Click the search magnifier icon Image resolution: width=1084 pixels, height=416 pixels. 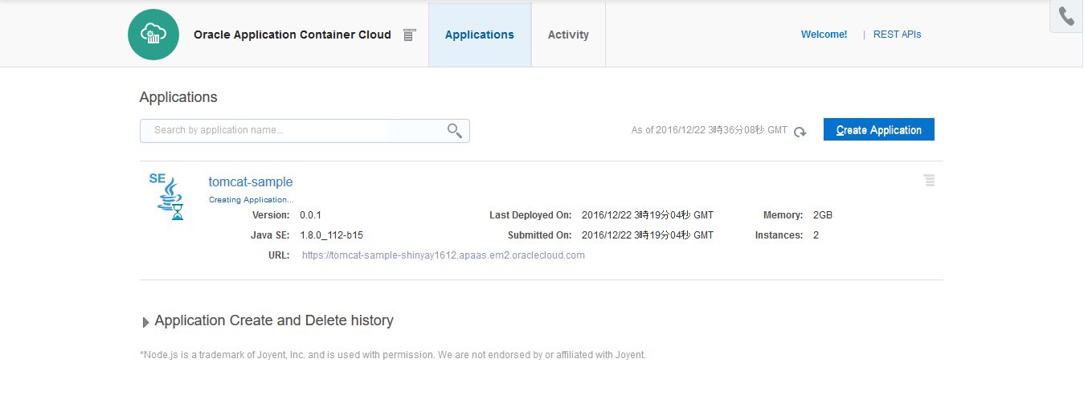point(455,131)
